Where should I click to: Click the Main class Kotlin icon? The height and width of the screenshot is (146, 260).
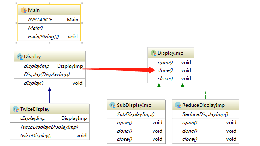coord(24,10)
